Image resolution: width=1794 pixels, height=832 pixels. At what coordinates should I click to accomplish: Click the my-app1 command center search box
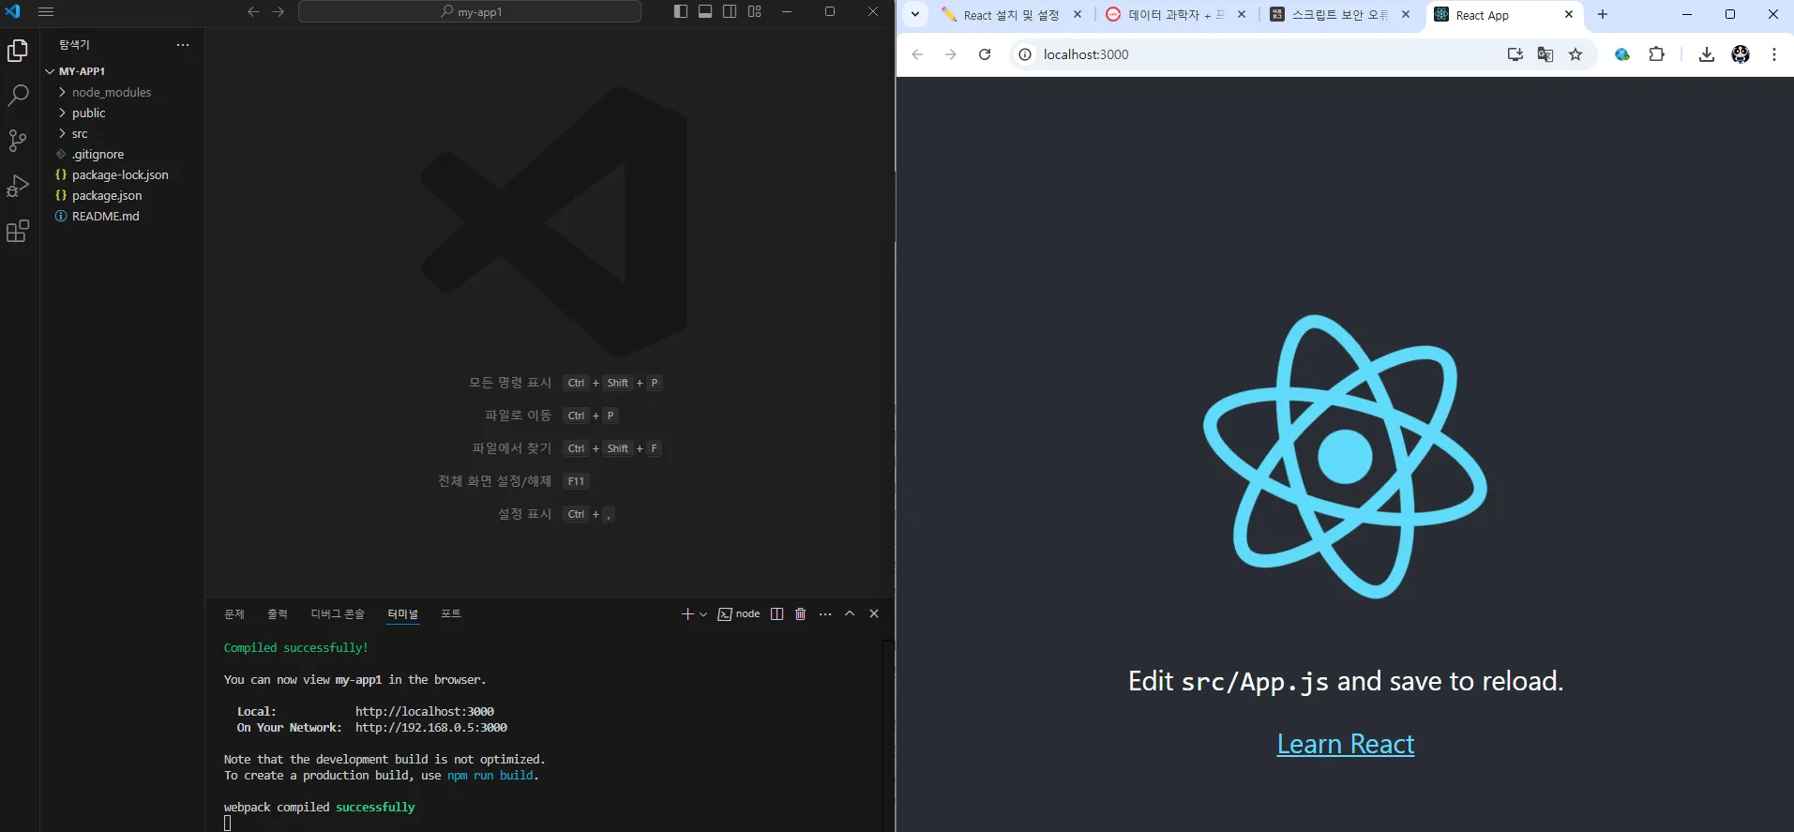pyautogui.click(x=470, y=12)
